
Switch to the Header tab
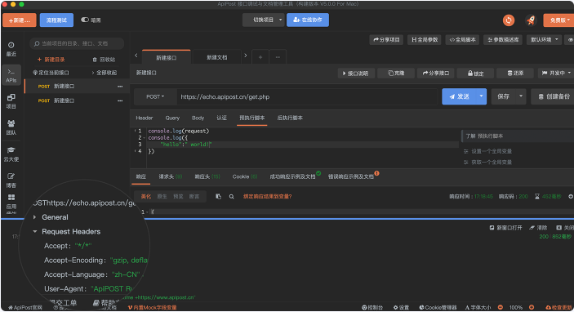(145, 118)
